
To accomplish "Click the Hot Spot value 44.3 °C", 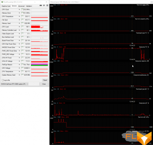I will click(x=26, y=20).
